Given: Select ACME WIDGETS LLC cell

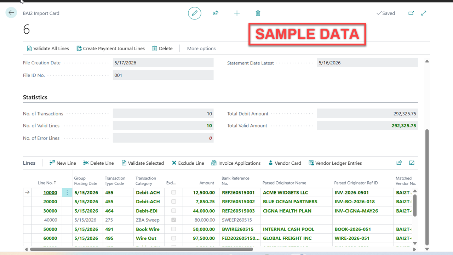Looking at the screenshot, I should pos(296,193).
